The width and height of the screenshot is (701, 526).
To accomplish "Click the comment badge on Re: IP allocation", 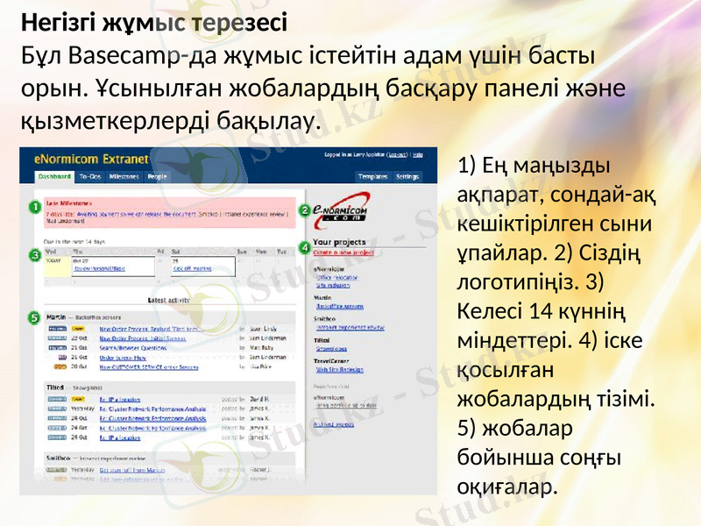I will (56, 398).
